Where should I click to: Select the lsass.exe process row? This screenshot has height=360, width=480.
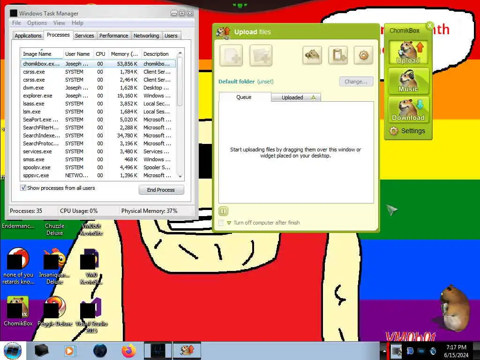pos(98,104)
